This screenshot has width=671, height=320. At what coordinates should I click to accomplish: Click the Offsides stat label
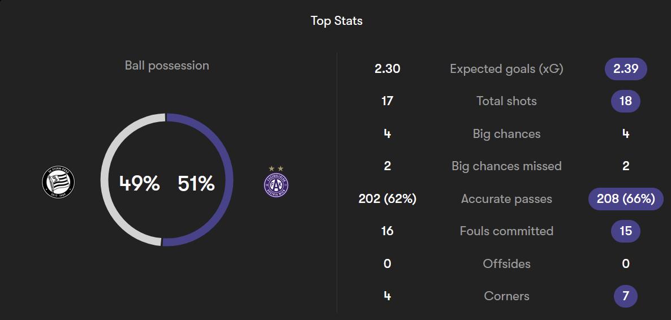[x=506, y=264]
